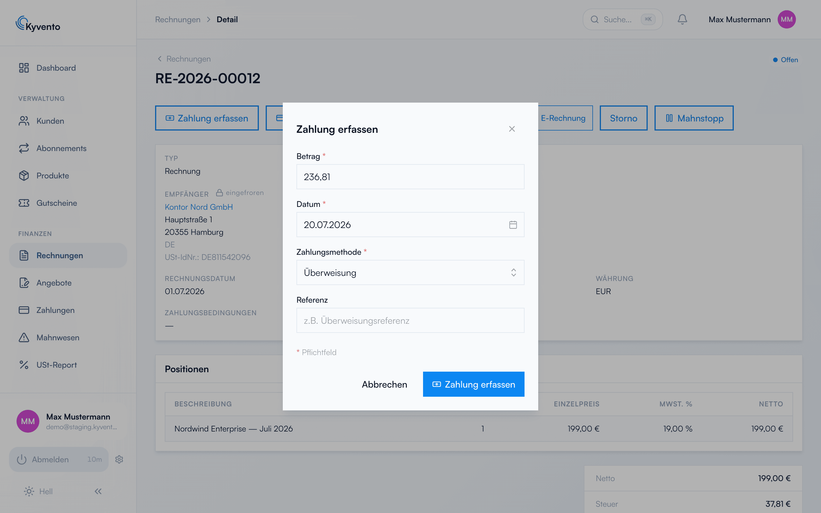Open the notifications bell
Screen dimensions: 821x513
pos(682,19)
